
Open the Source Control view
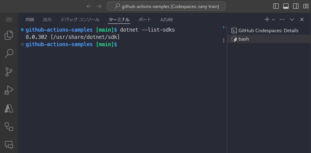9,72
